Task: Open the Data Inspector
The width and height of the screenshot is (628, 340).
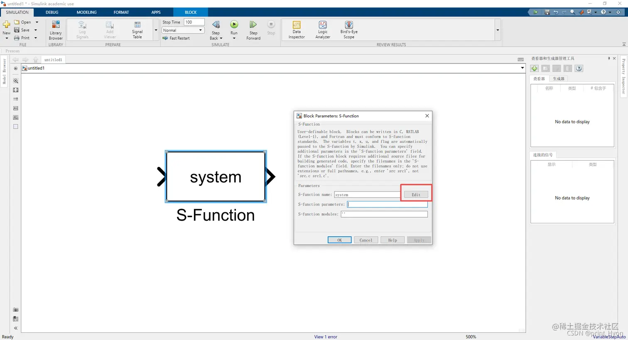Action: coord(297,30)
